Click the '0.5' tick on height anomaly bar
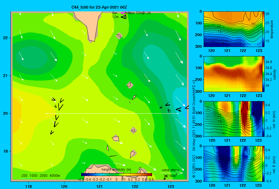This screenshot has height=189, width=279. point(151,180)
